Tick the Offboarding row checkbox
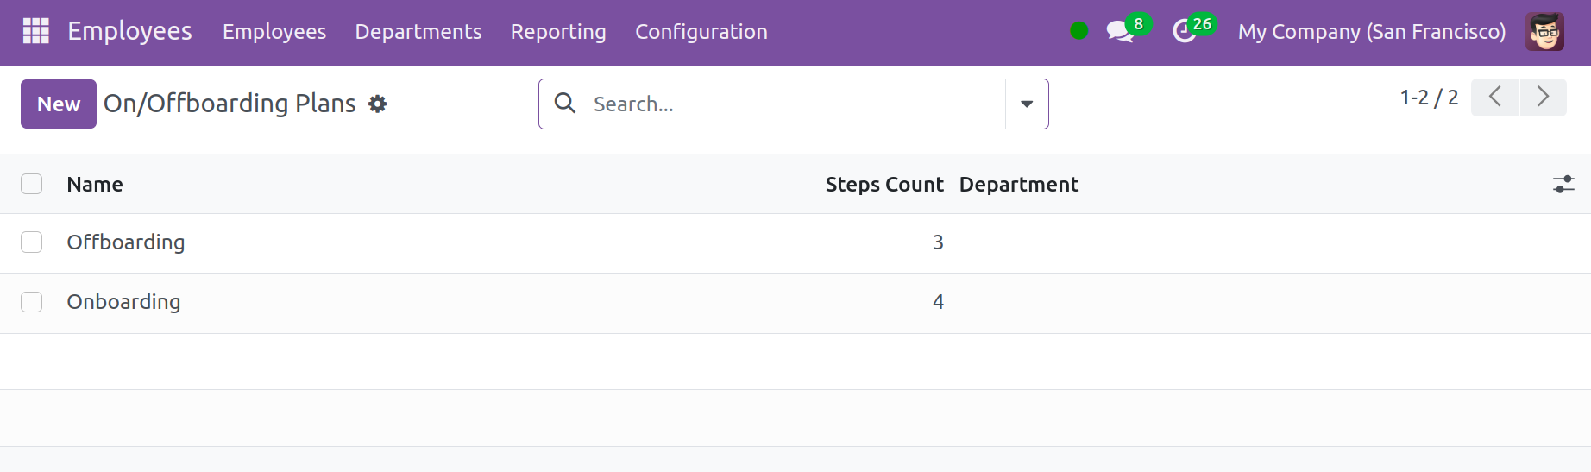 click(32, 242)
